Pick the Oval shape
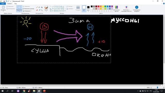165x93 pixels. 55,6
